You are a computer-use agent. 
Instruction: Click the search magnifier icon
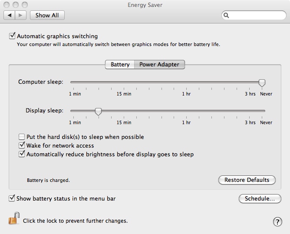pos(227,15)
